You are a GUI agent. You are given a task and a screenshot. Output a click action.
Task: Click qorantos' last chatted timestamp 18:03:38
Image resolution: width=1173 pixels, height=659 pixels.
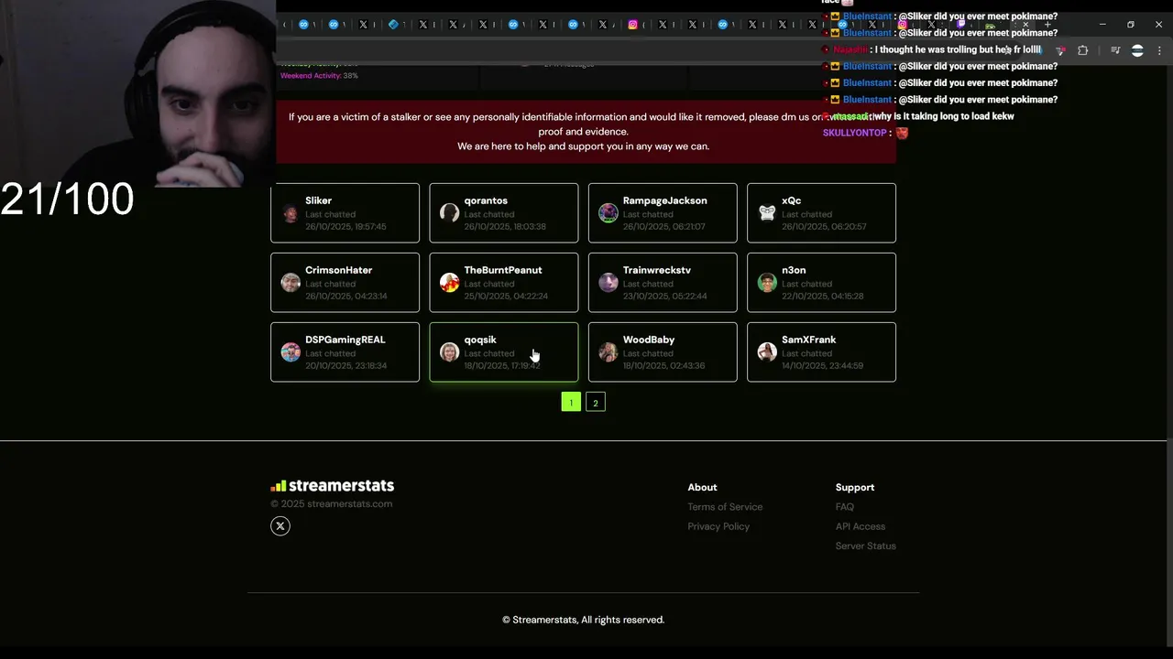tap(505, 227)
